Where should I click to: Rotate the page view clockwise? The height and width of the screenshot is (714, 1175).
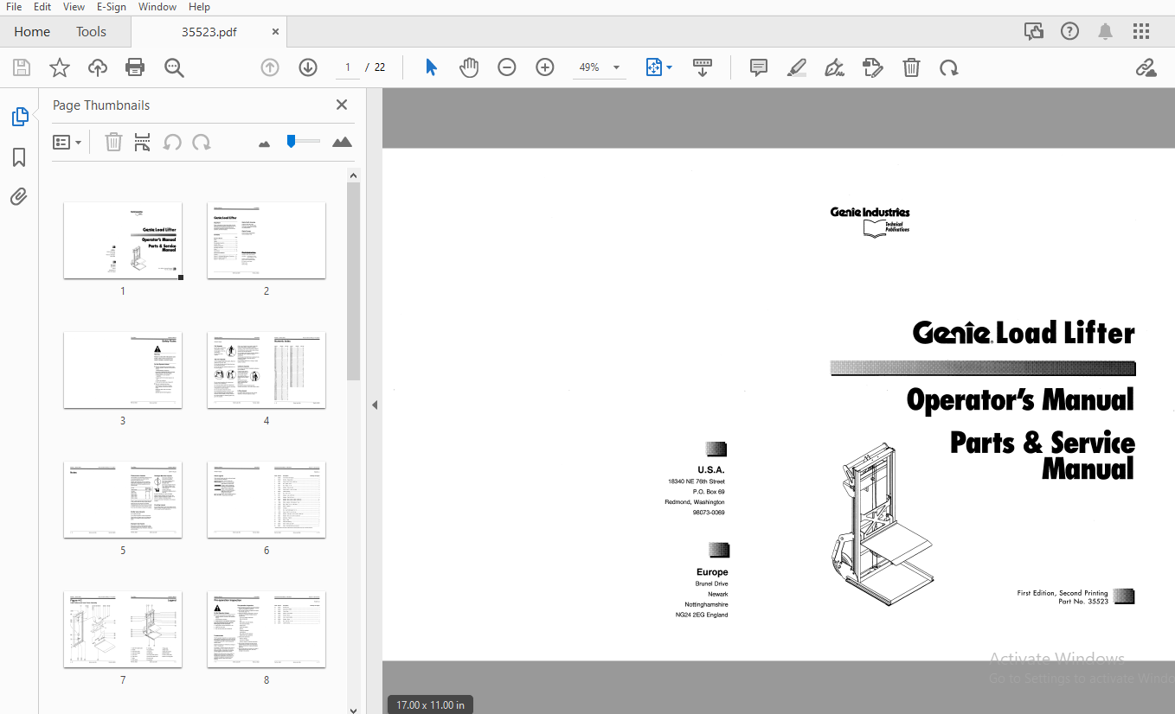pos(949,67)
